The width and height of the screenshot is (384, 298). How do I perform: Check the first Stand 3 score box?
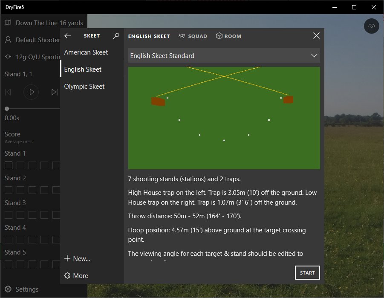click(x=9, y=215)
